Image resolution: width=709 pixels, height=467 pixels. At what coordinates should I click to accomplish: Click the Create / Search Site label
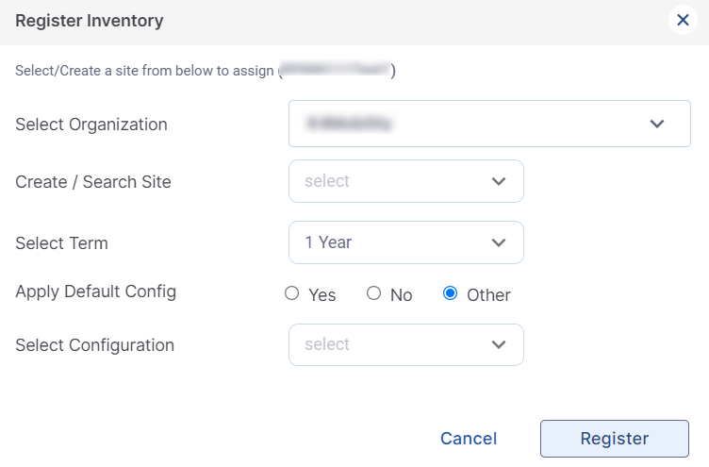(x=93, y=182)
